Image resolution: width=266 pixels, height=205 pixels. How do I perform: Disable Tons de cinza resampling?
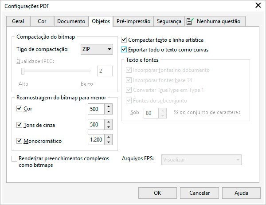(x=19, y=125)
